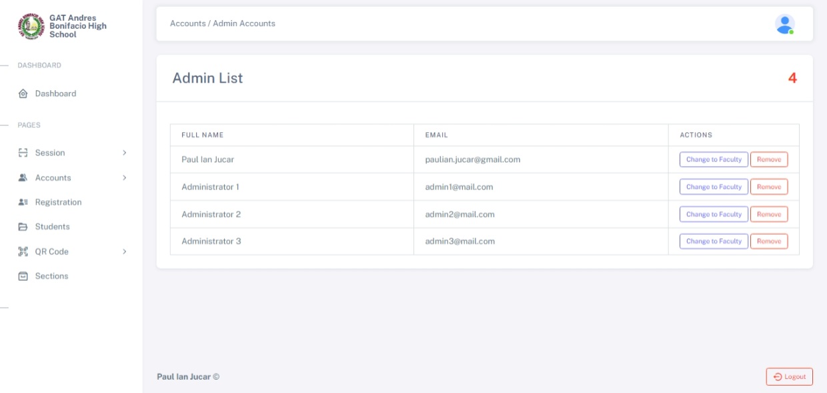Select the Session sidebar icon
827x393 pixels.
pos(23,153)
